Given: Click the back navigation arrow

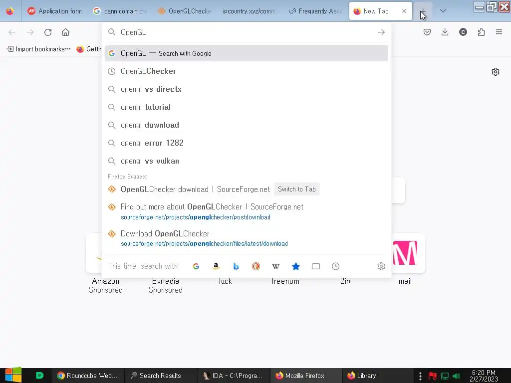Looking at the screenshot, I should [12, 32].
